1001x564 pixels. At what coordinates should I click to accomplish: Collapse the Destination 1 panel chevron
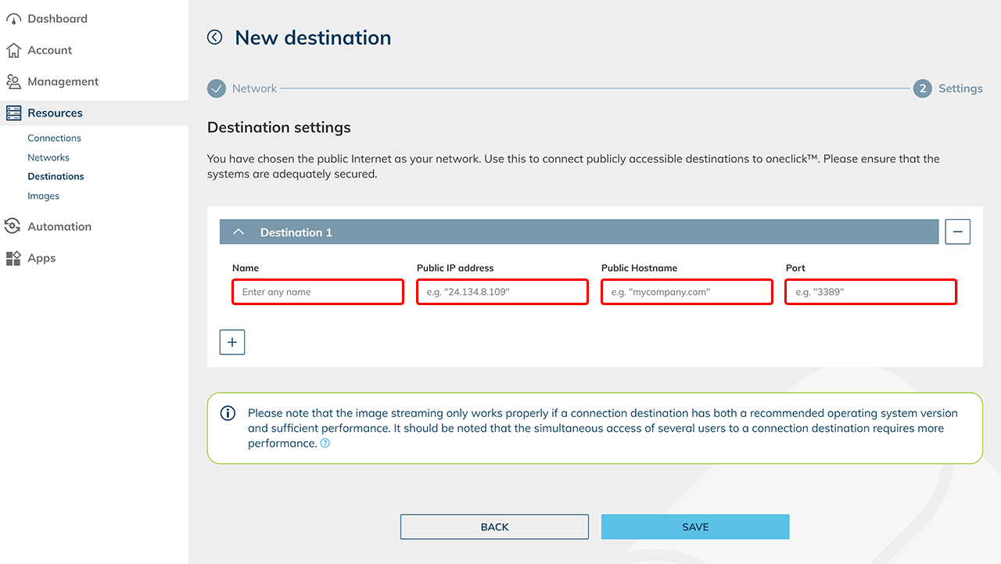pyautogui.click(x=239, y=232)
